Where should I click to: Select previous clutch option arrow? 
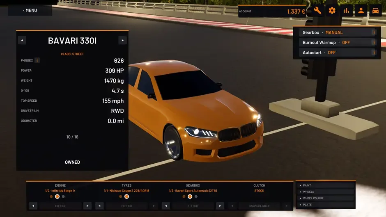pos(232,206)
